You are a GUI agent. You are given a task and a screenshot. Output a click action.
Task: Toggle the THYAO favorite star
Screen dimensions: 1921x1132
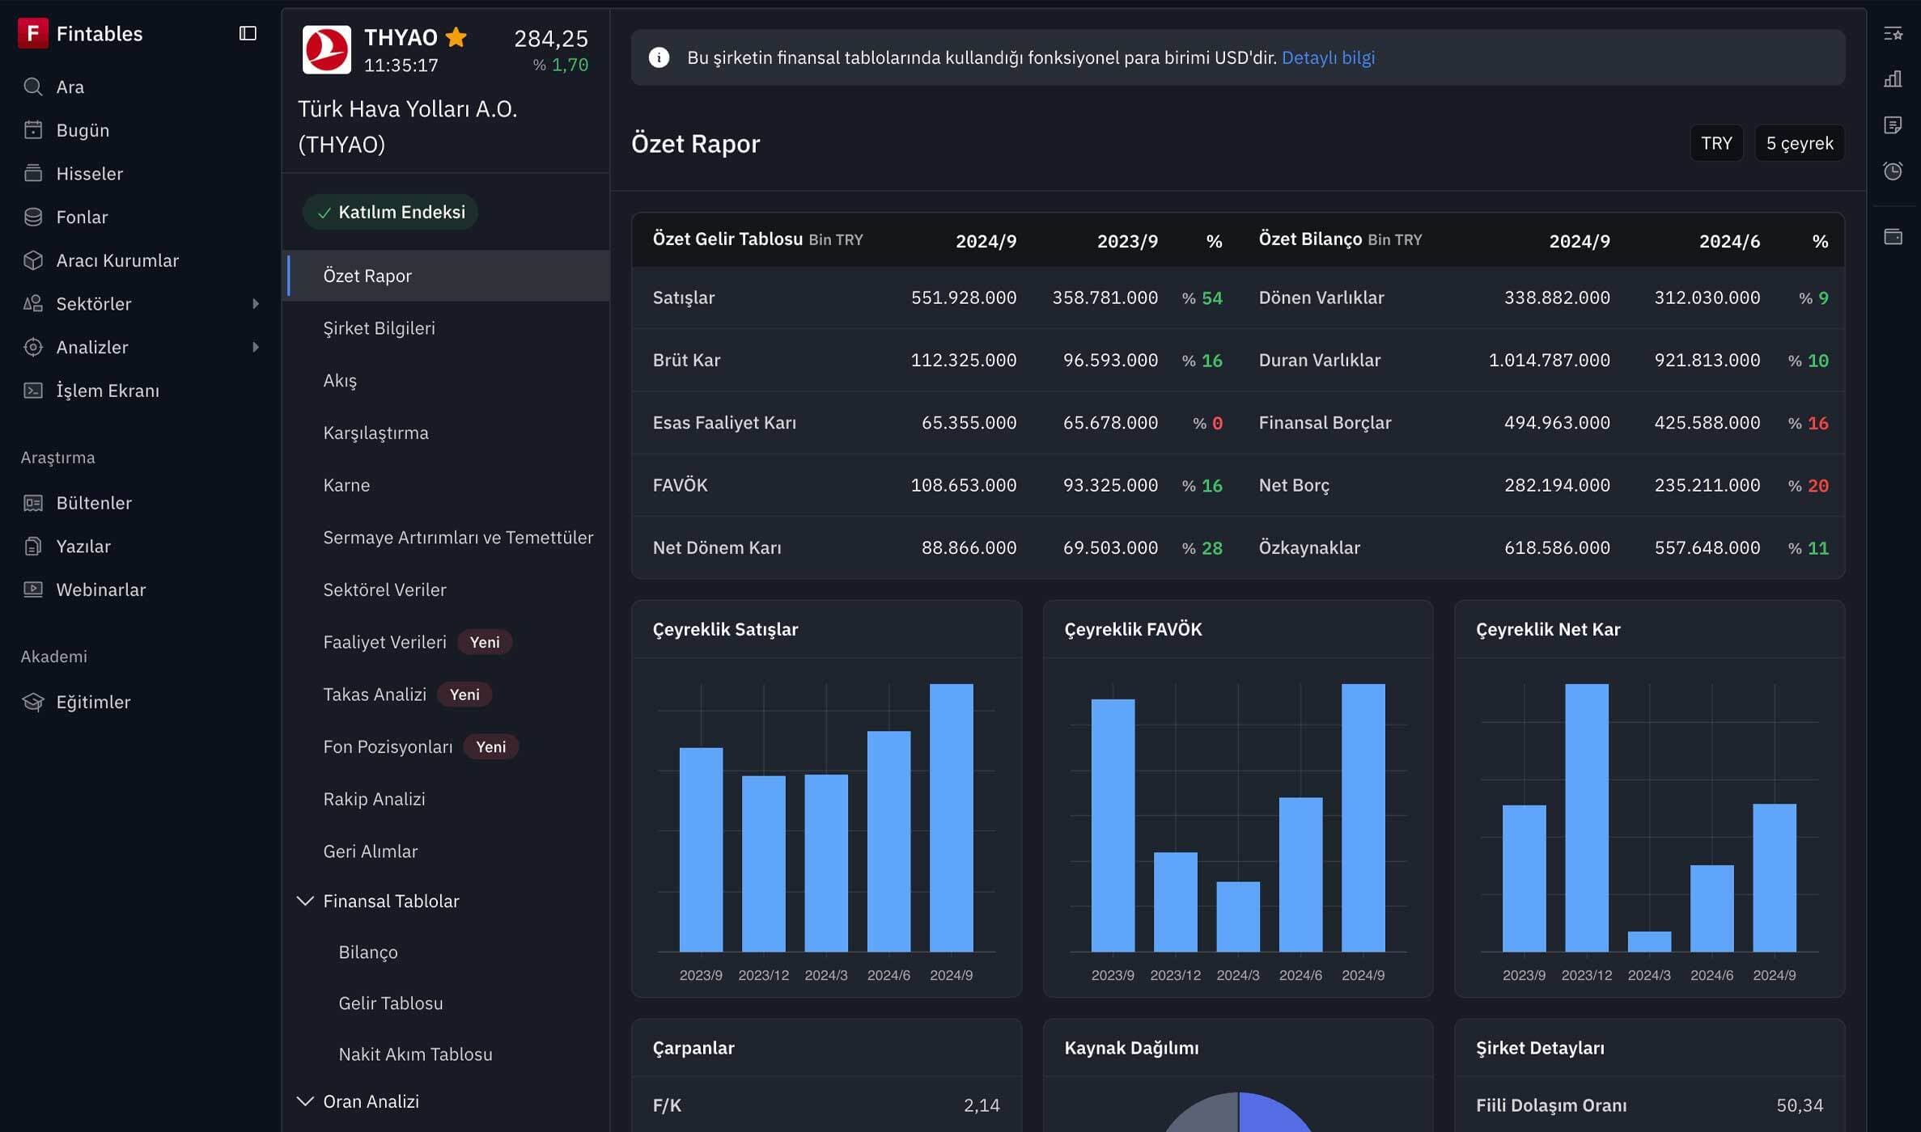(456, 37)
